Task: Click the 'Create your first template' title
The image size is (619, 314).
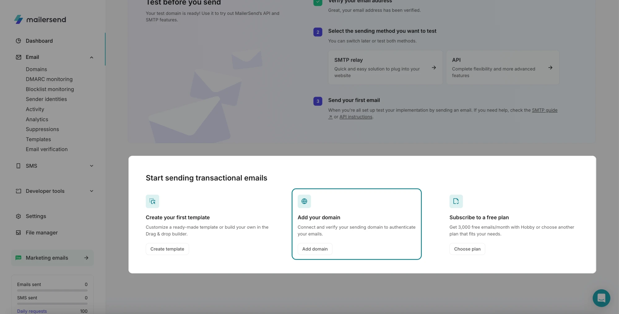Action: [x=178, y=217]
